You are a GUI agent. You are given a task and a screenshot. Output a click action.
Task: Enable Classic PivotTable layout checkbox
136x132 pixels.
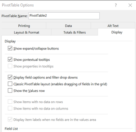pos(10,84)
